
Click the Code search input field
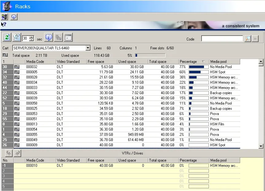pyautogui.click(x=222, y=39)
